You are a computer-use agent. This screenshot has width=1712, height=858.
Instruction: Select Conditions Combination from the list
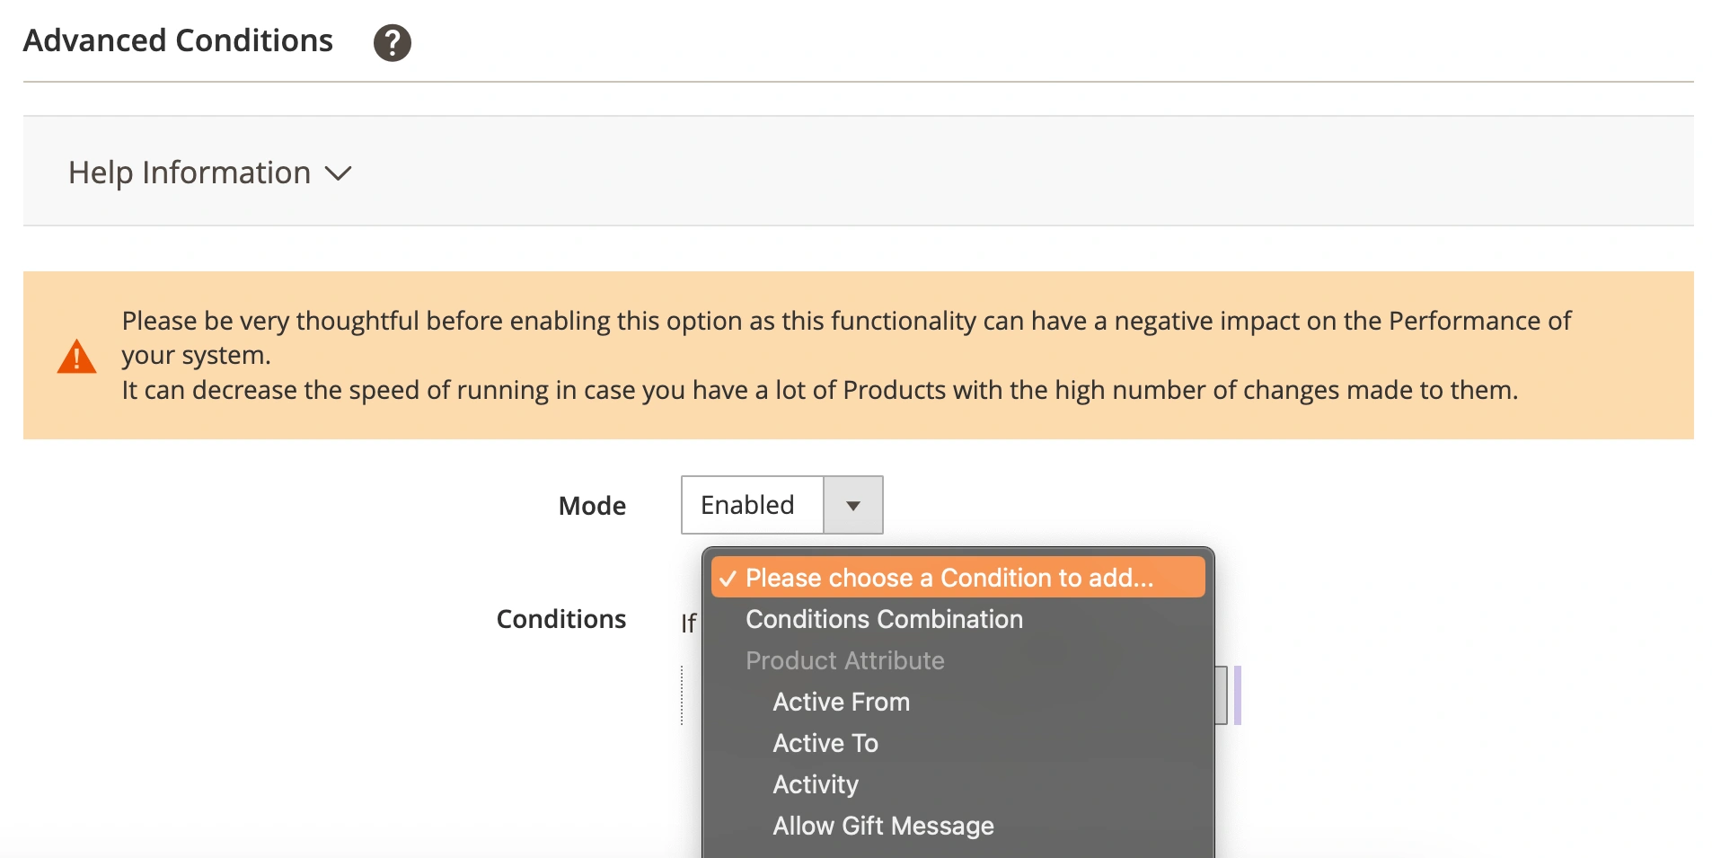click(x=883, y=619)
